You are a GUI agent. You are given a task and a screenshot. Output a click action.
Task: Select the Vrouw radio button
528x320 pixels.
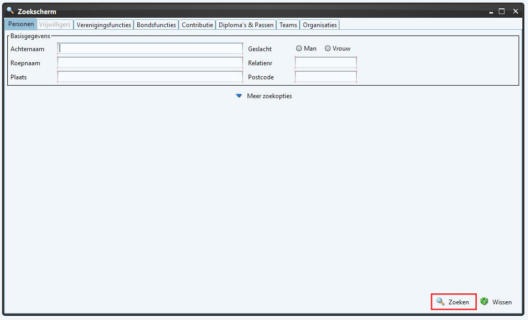pyautogui.click(x=328, y=49)
